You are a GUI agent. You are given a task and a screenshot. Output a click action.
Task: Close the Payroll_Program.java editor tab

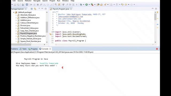point(71,9)
